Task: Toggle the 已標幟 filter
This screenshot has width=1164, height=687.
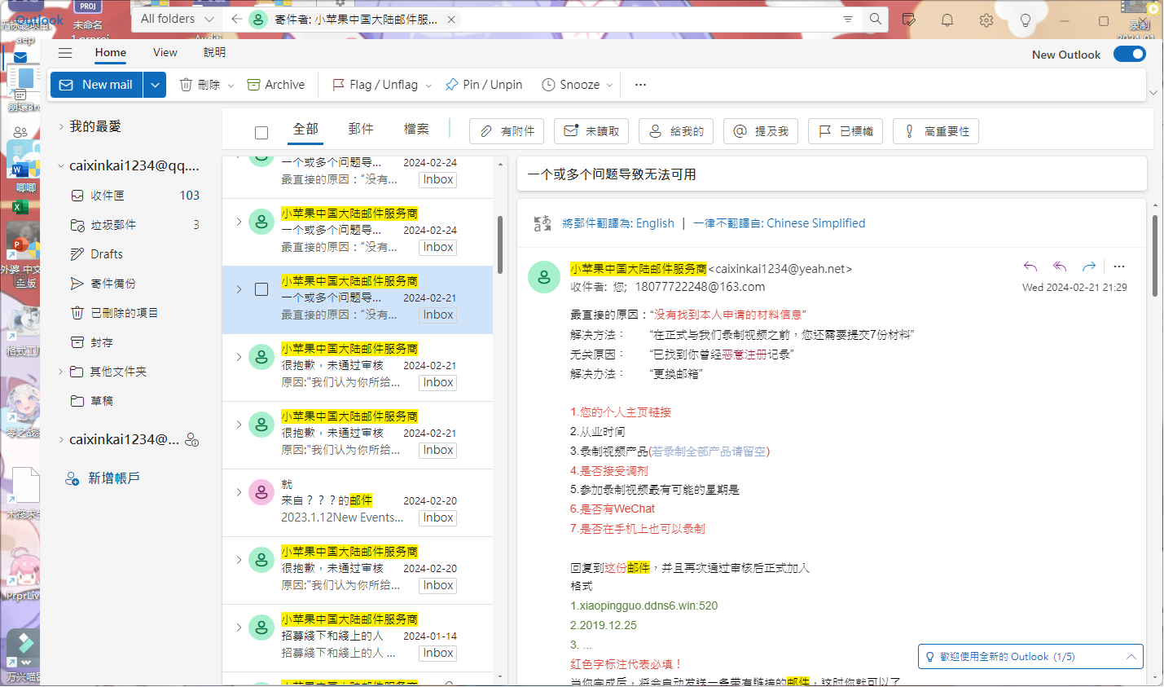Action: coord(846,131)
